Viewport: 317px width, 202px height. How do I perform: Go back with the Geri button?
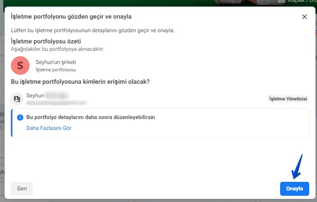point(22,189)
